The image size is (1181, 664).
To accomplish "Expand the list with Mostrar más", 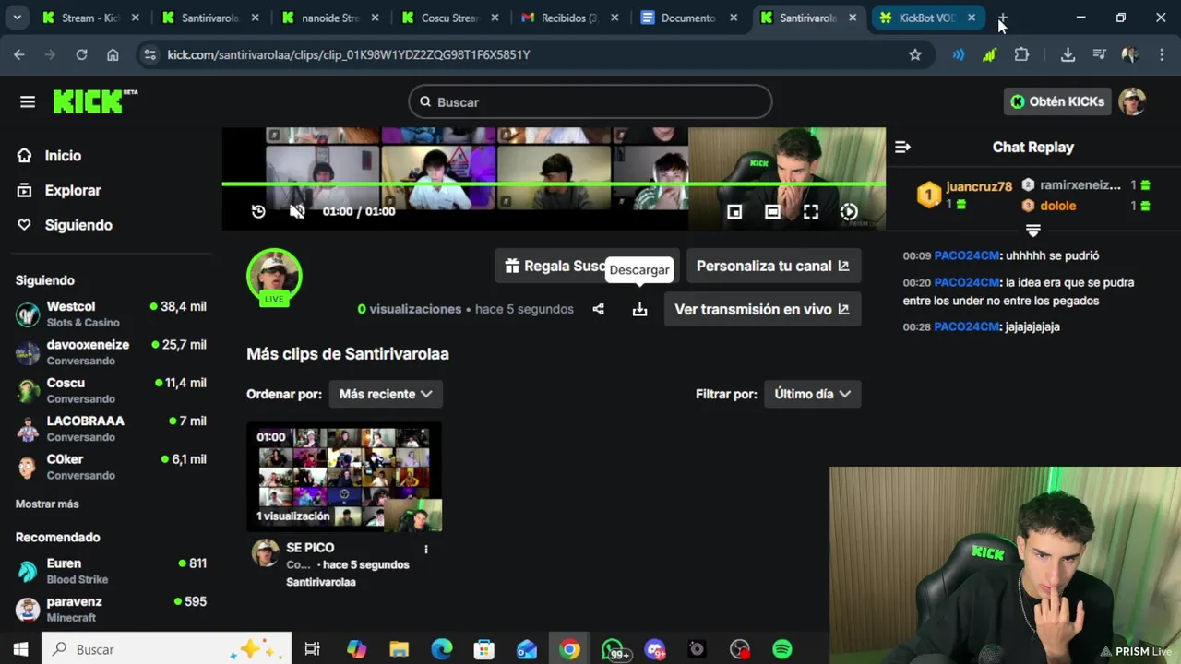I will tap(47, 504).
